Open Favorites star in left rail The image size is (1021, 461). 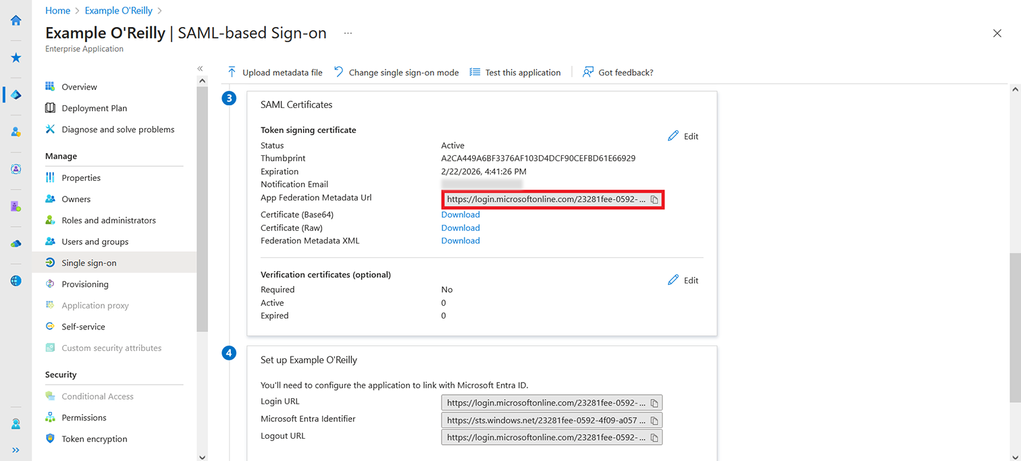tap(16, 58)
